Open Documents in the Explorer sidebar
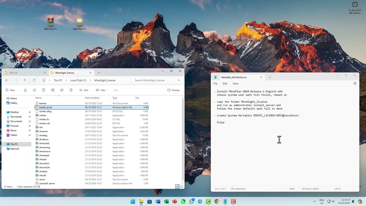The width and height of the screenshot is (366, 206). point(16,121)
